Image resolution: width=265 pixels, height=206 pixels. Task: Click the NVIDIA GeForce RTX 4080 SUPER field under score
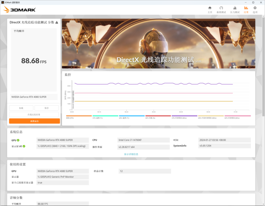tap(34, 97)
